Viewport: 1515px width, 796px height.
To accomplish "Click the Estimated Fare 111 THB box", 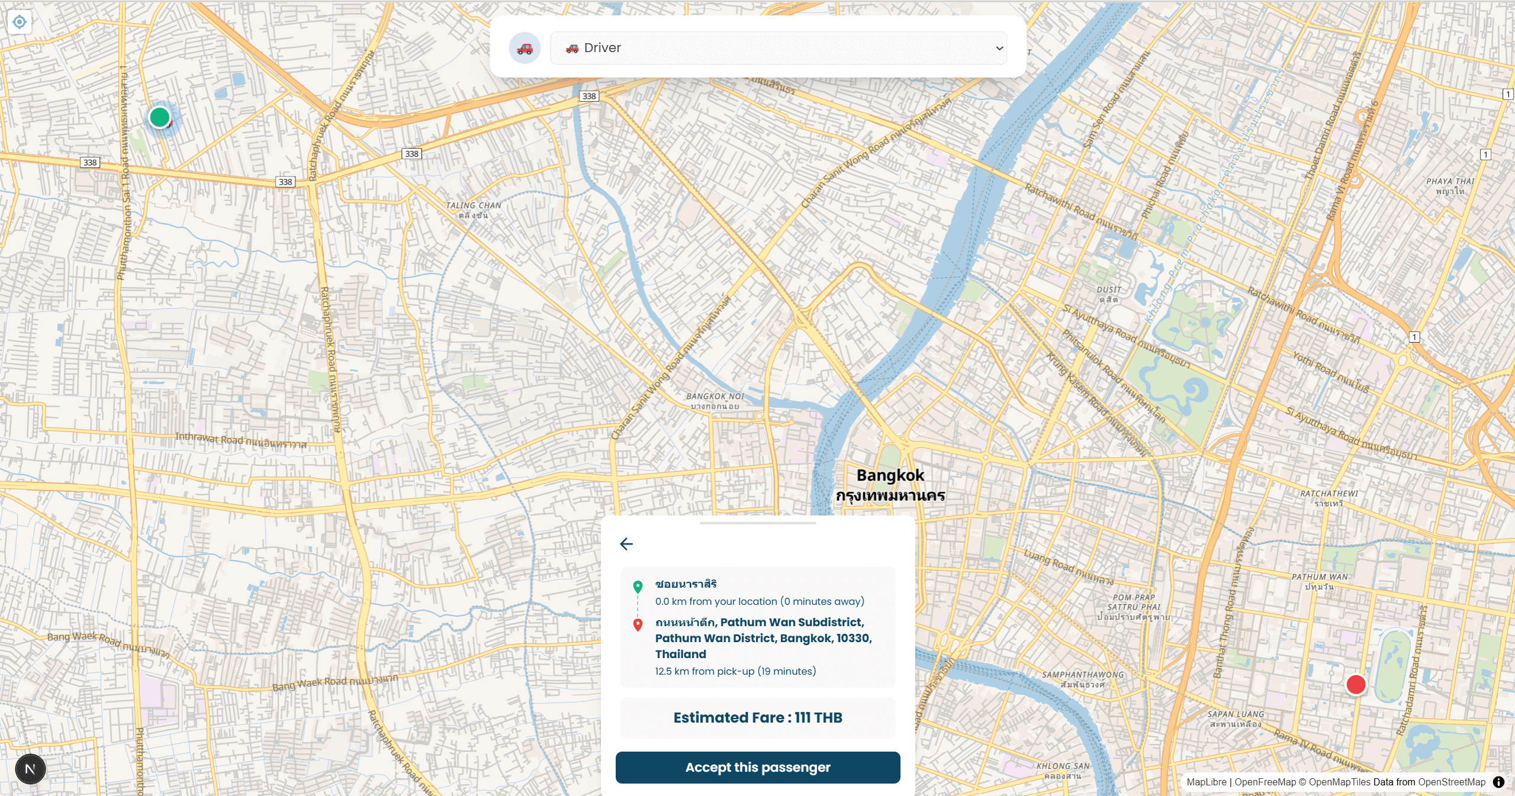I will point(758,718).
